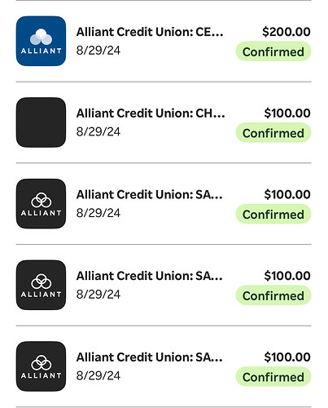328x408 pixels.
Task: Select the Alliant icon of first SA… transaction
Action: (41, 204)
